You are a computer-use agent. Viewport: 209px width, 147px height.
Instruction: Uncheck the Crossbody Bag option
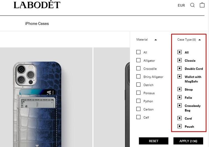coord(179,105)
